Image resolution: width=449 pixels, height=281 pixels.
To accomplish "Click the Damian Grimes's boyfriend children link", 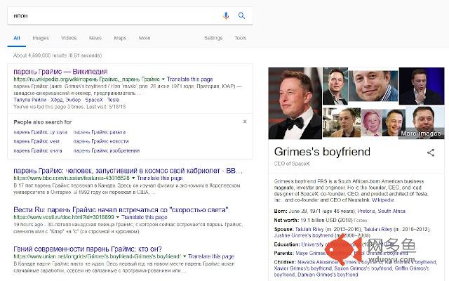I will click(x=328, y=275).
